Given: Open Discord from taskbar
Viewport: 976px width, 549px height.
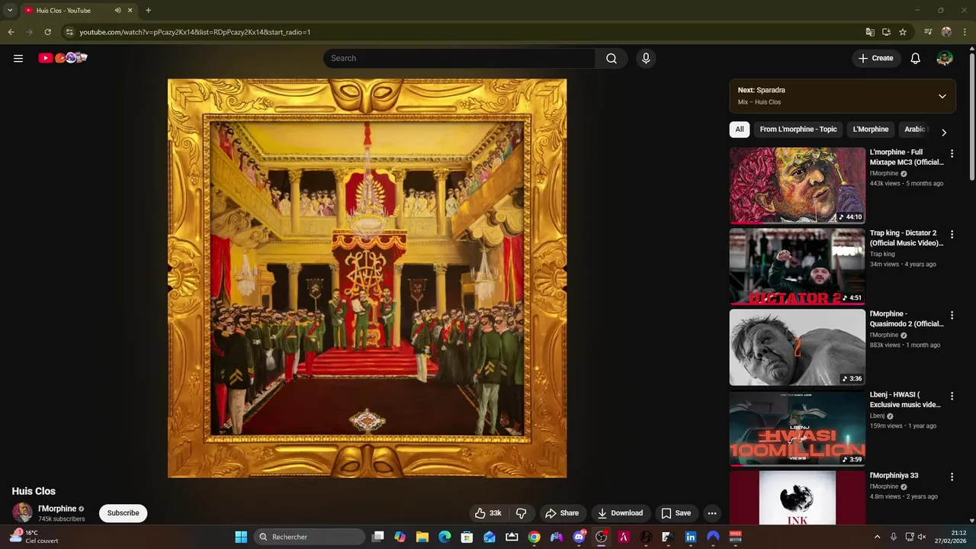Looking at the screenshot, I should tap(579, 537).
